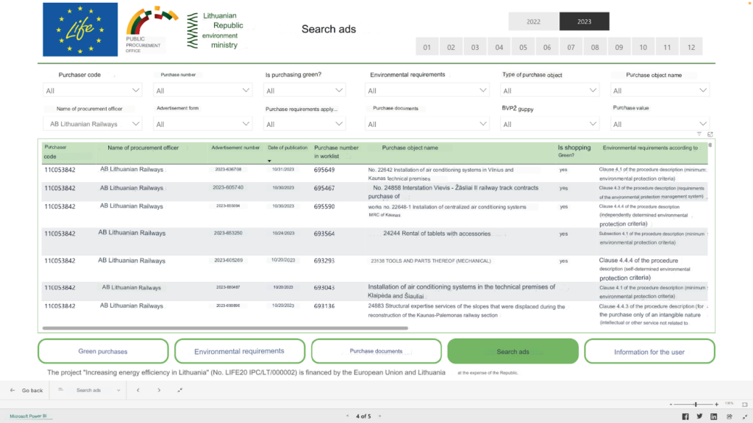Select year 2023 filter
This screenshot has height=423, width=753.
click(584, 22)
